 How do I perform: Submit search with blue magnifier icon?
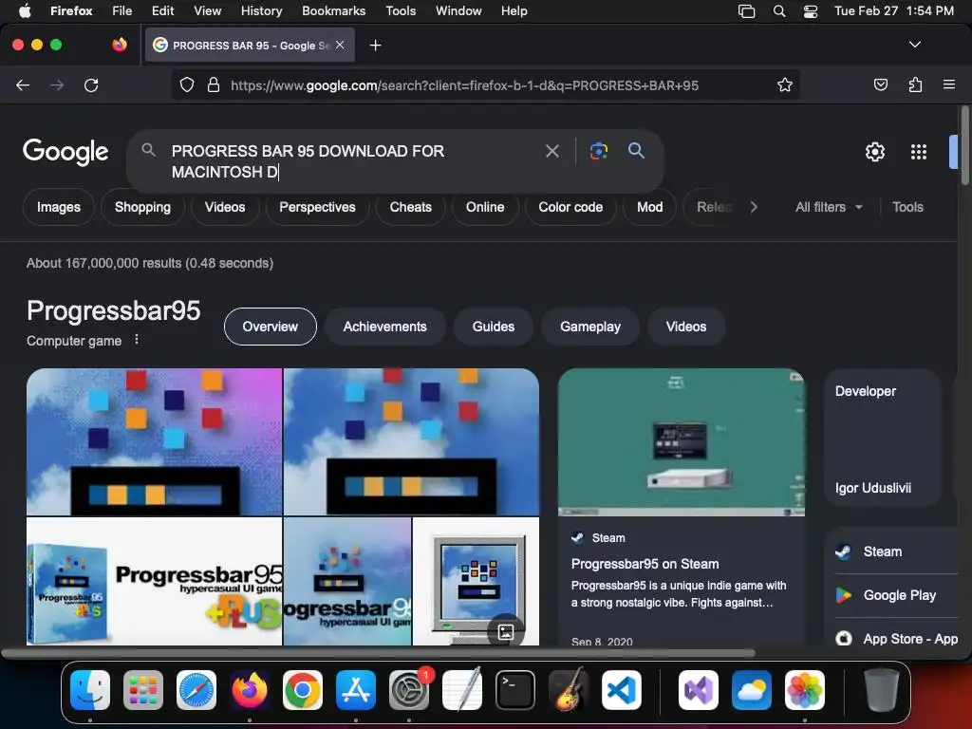pyautogui.click(x=636, y=150)
